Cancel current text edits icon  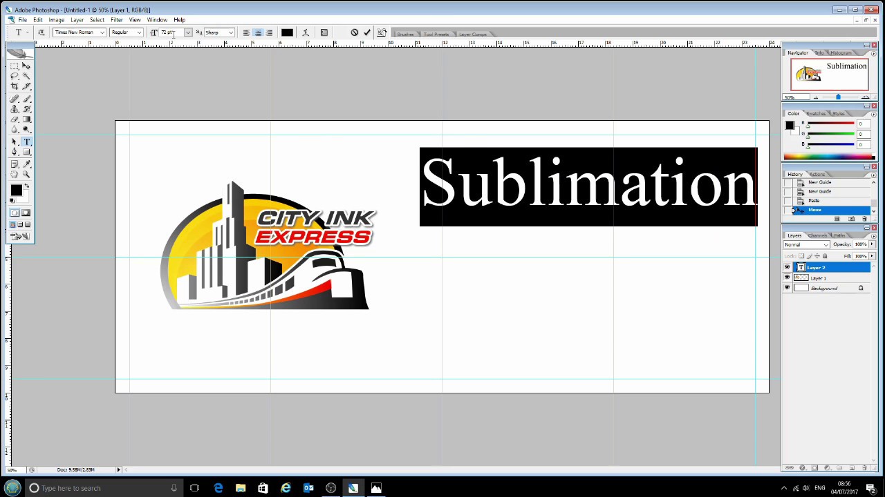pyautogui.click(x=354, y=32)
